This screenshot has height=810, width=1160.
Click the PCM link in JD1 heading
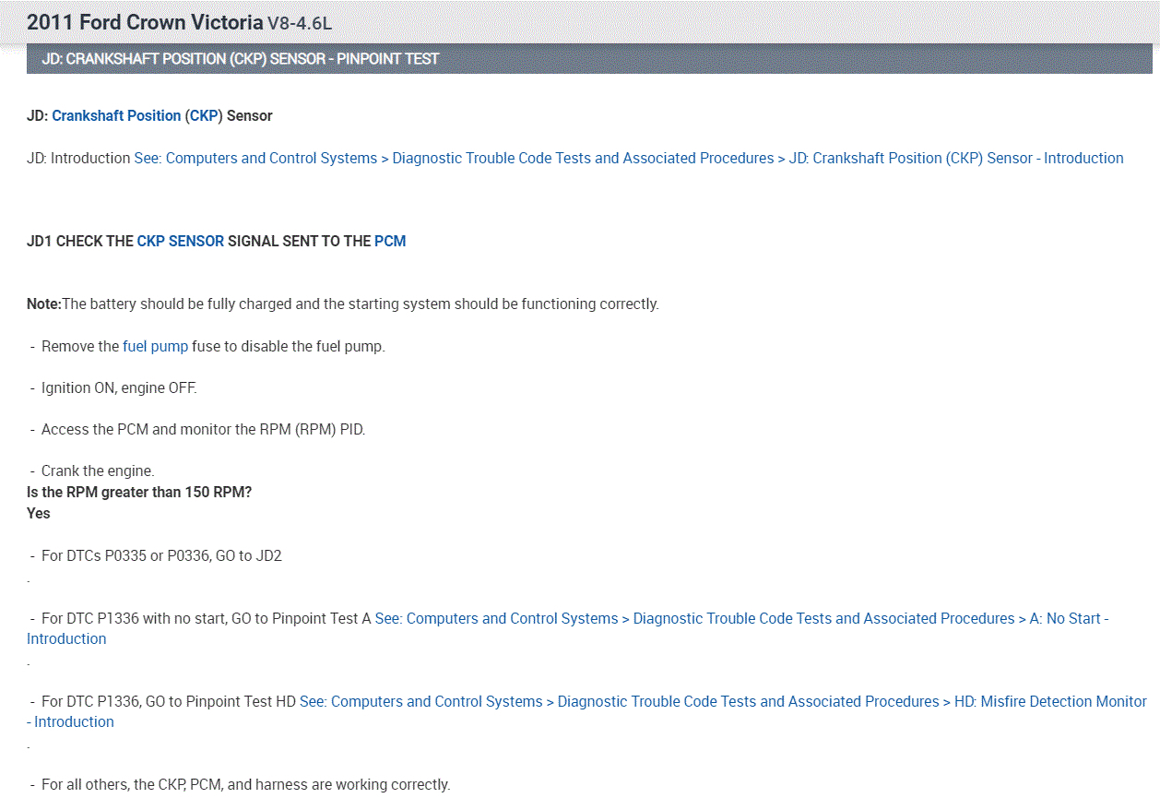point(389,242)
